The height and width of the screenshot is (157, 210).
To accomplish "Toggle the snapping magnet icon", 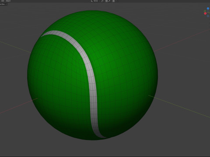I will click(x=106, y=1).
